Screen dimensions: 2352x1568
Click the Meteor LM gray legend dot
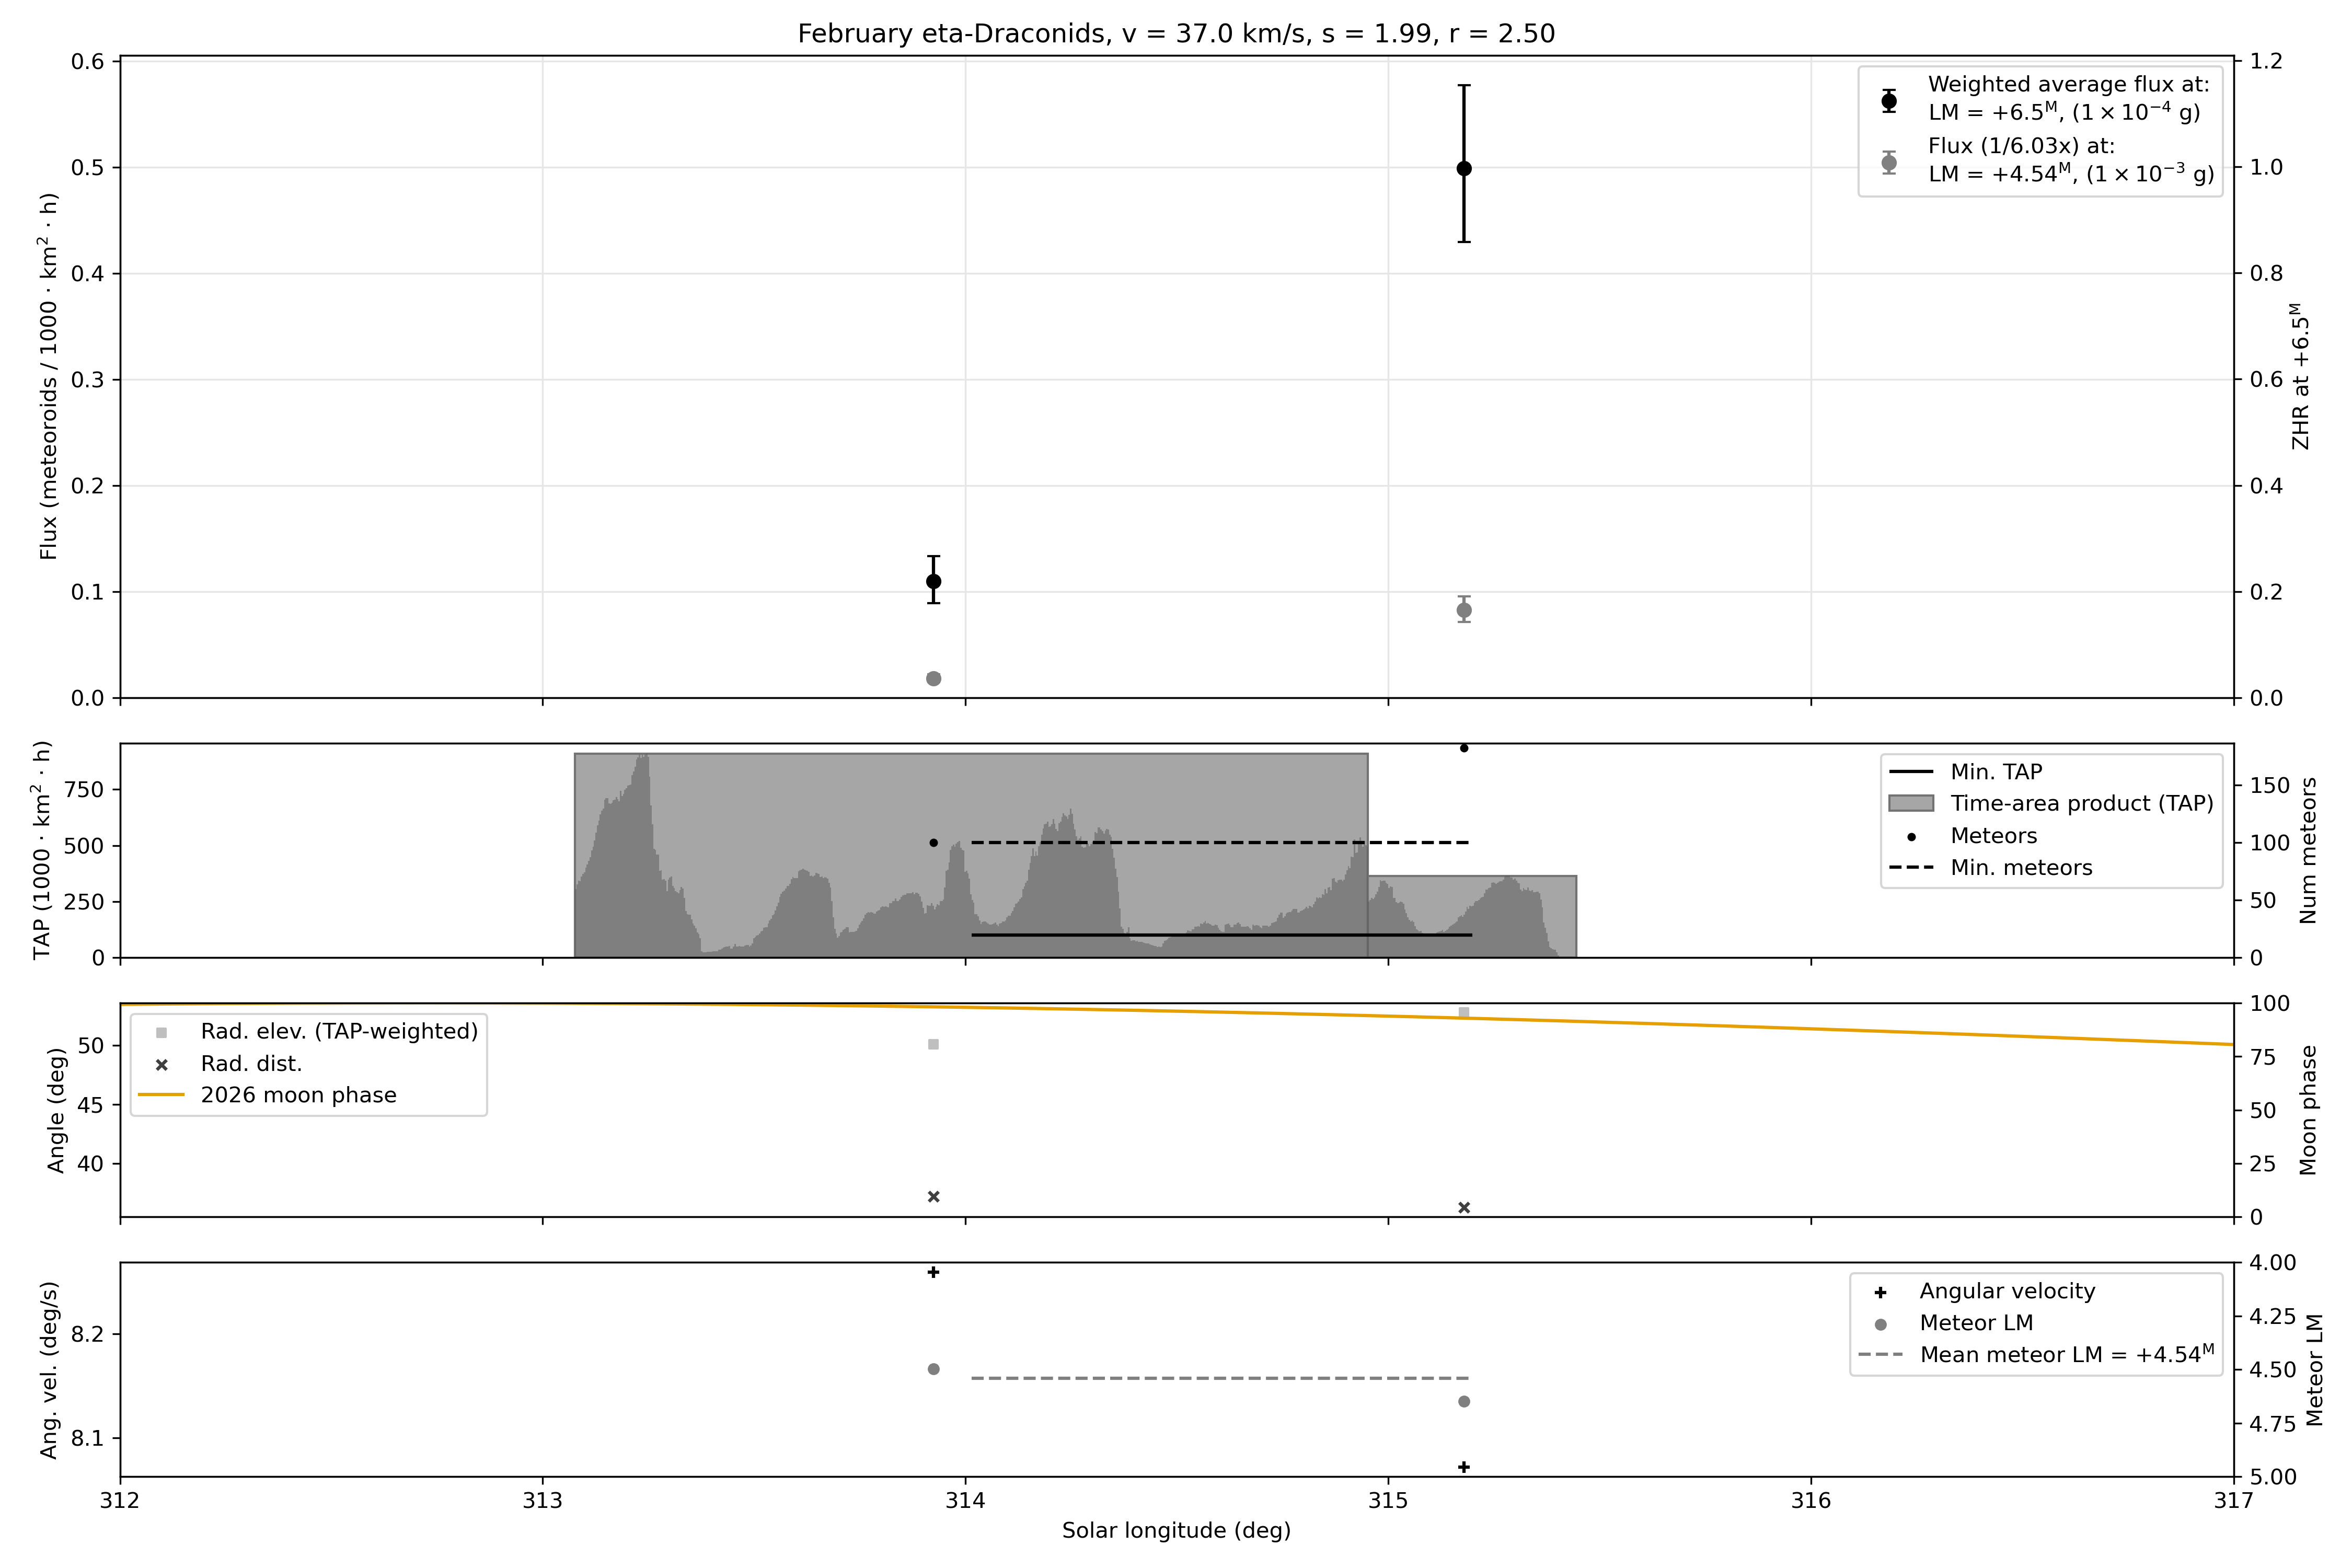(1880, 1324)
